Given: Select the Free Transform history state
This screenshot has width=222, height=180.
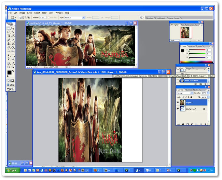Looking at the screenshot, I should coord(196,81).
